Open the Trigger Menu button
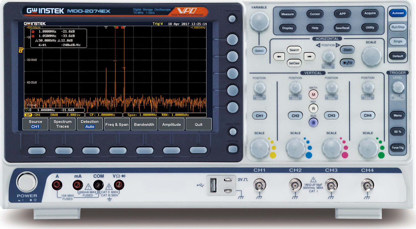The image size is (416, 229). (398, 115)
